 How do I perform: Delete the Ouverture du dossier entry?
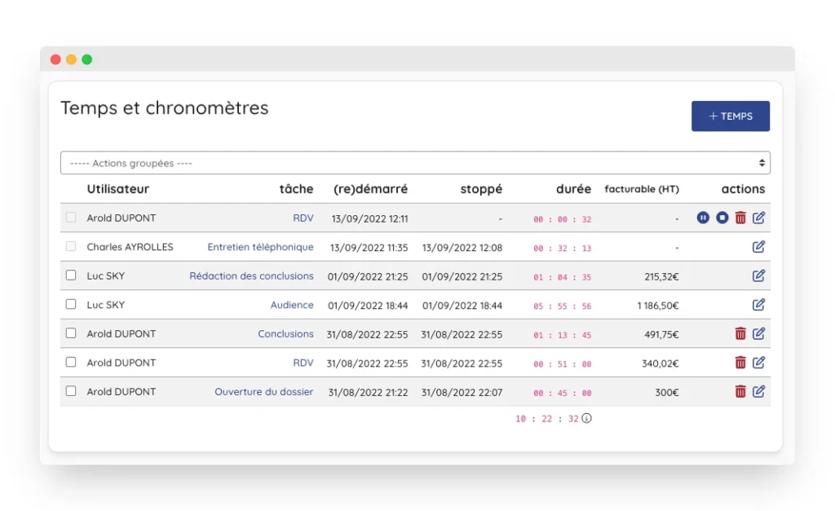coord(740,391)
